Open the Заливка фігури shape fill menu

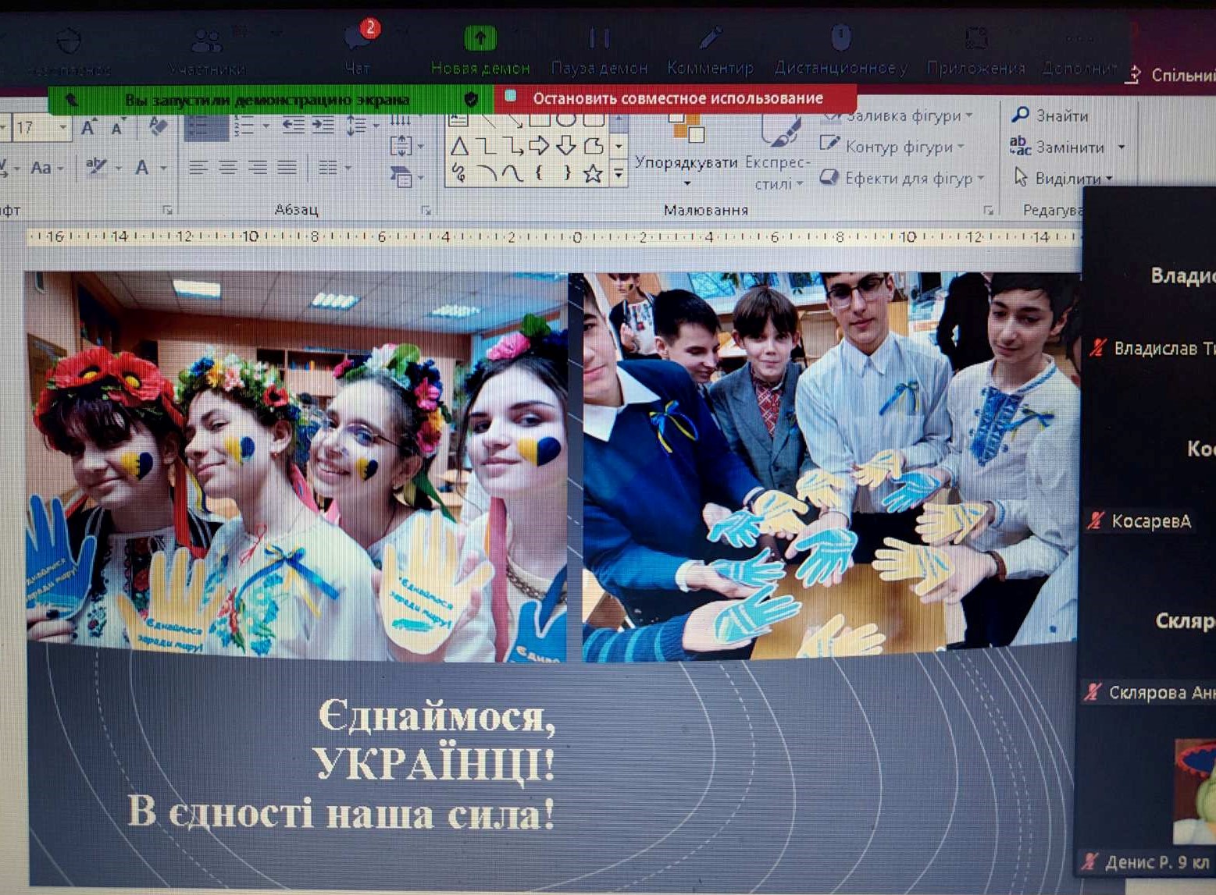pyautogui.click(x=897, y=116)
